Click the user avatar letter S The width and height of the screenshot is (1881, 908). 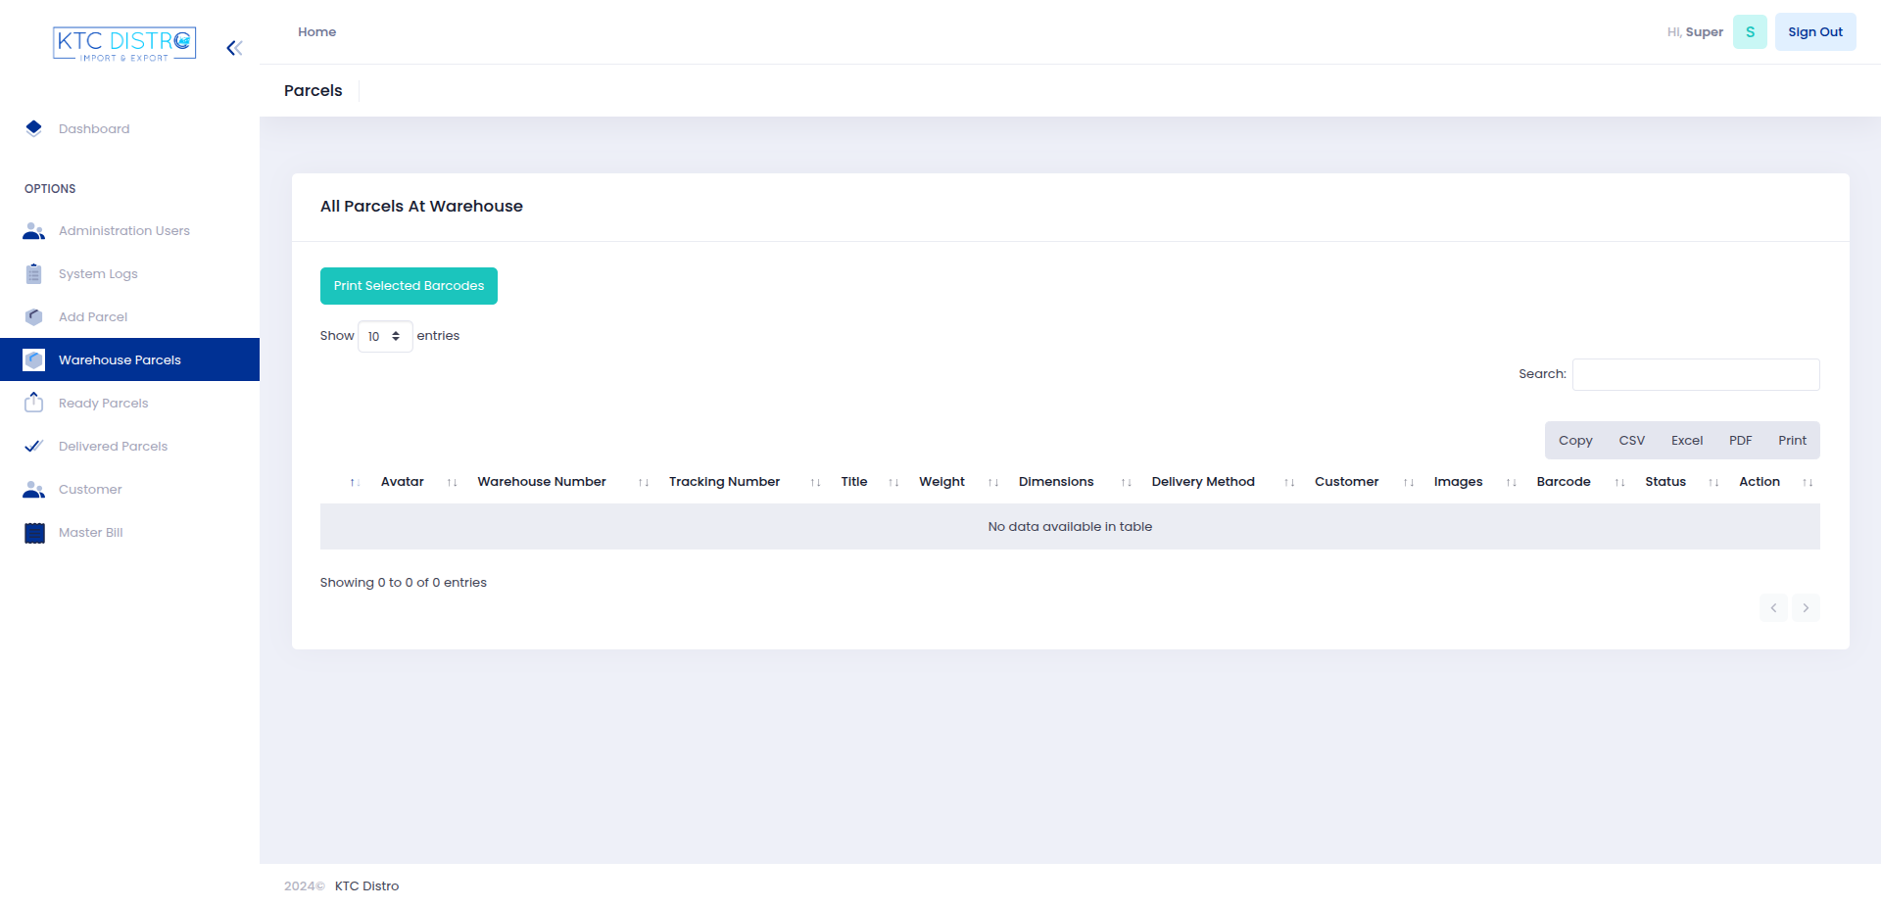[x=1750, y=32]
